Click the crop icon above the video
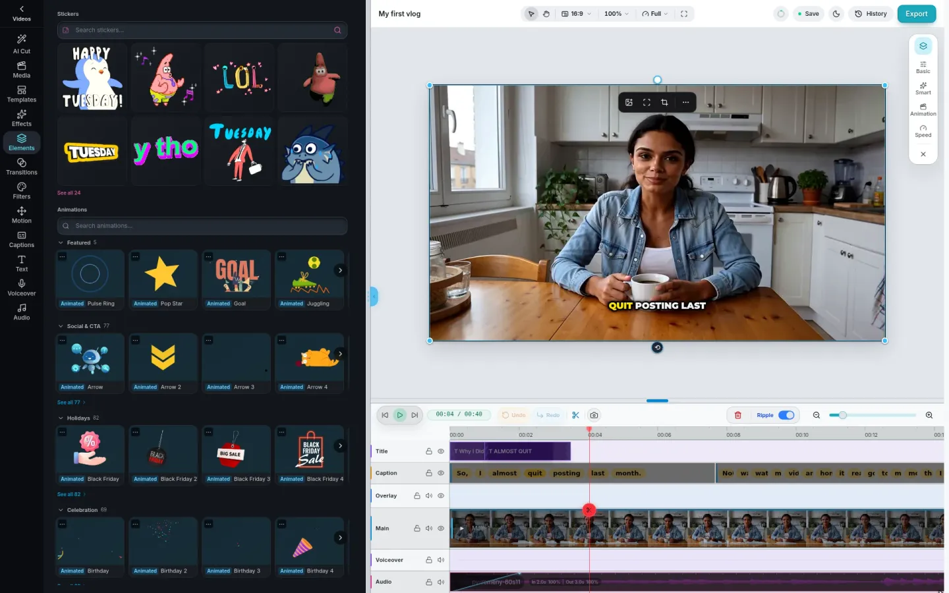 pos(664,102)
